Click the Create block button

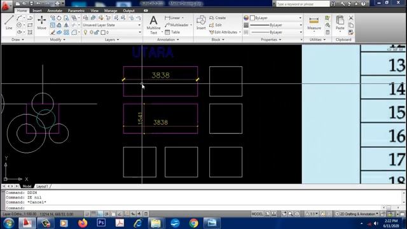(217, 18)
